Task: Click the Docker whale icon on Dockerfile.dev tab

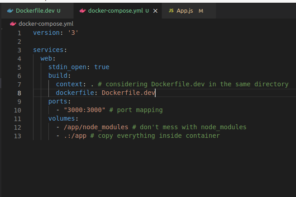Action: 10,11
